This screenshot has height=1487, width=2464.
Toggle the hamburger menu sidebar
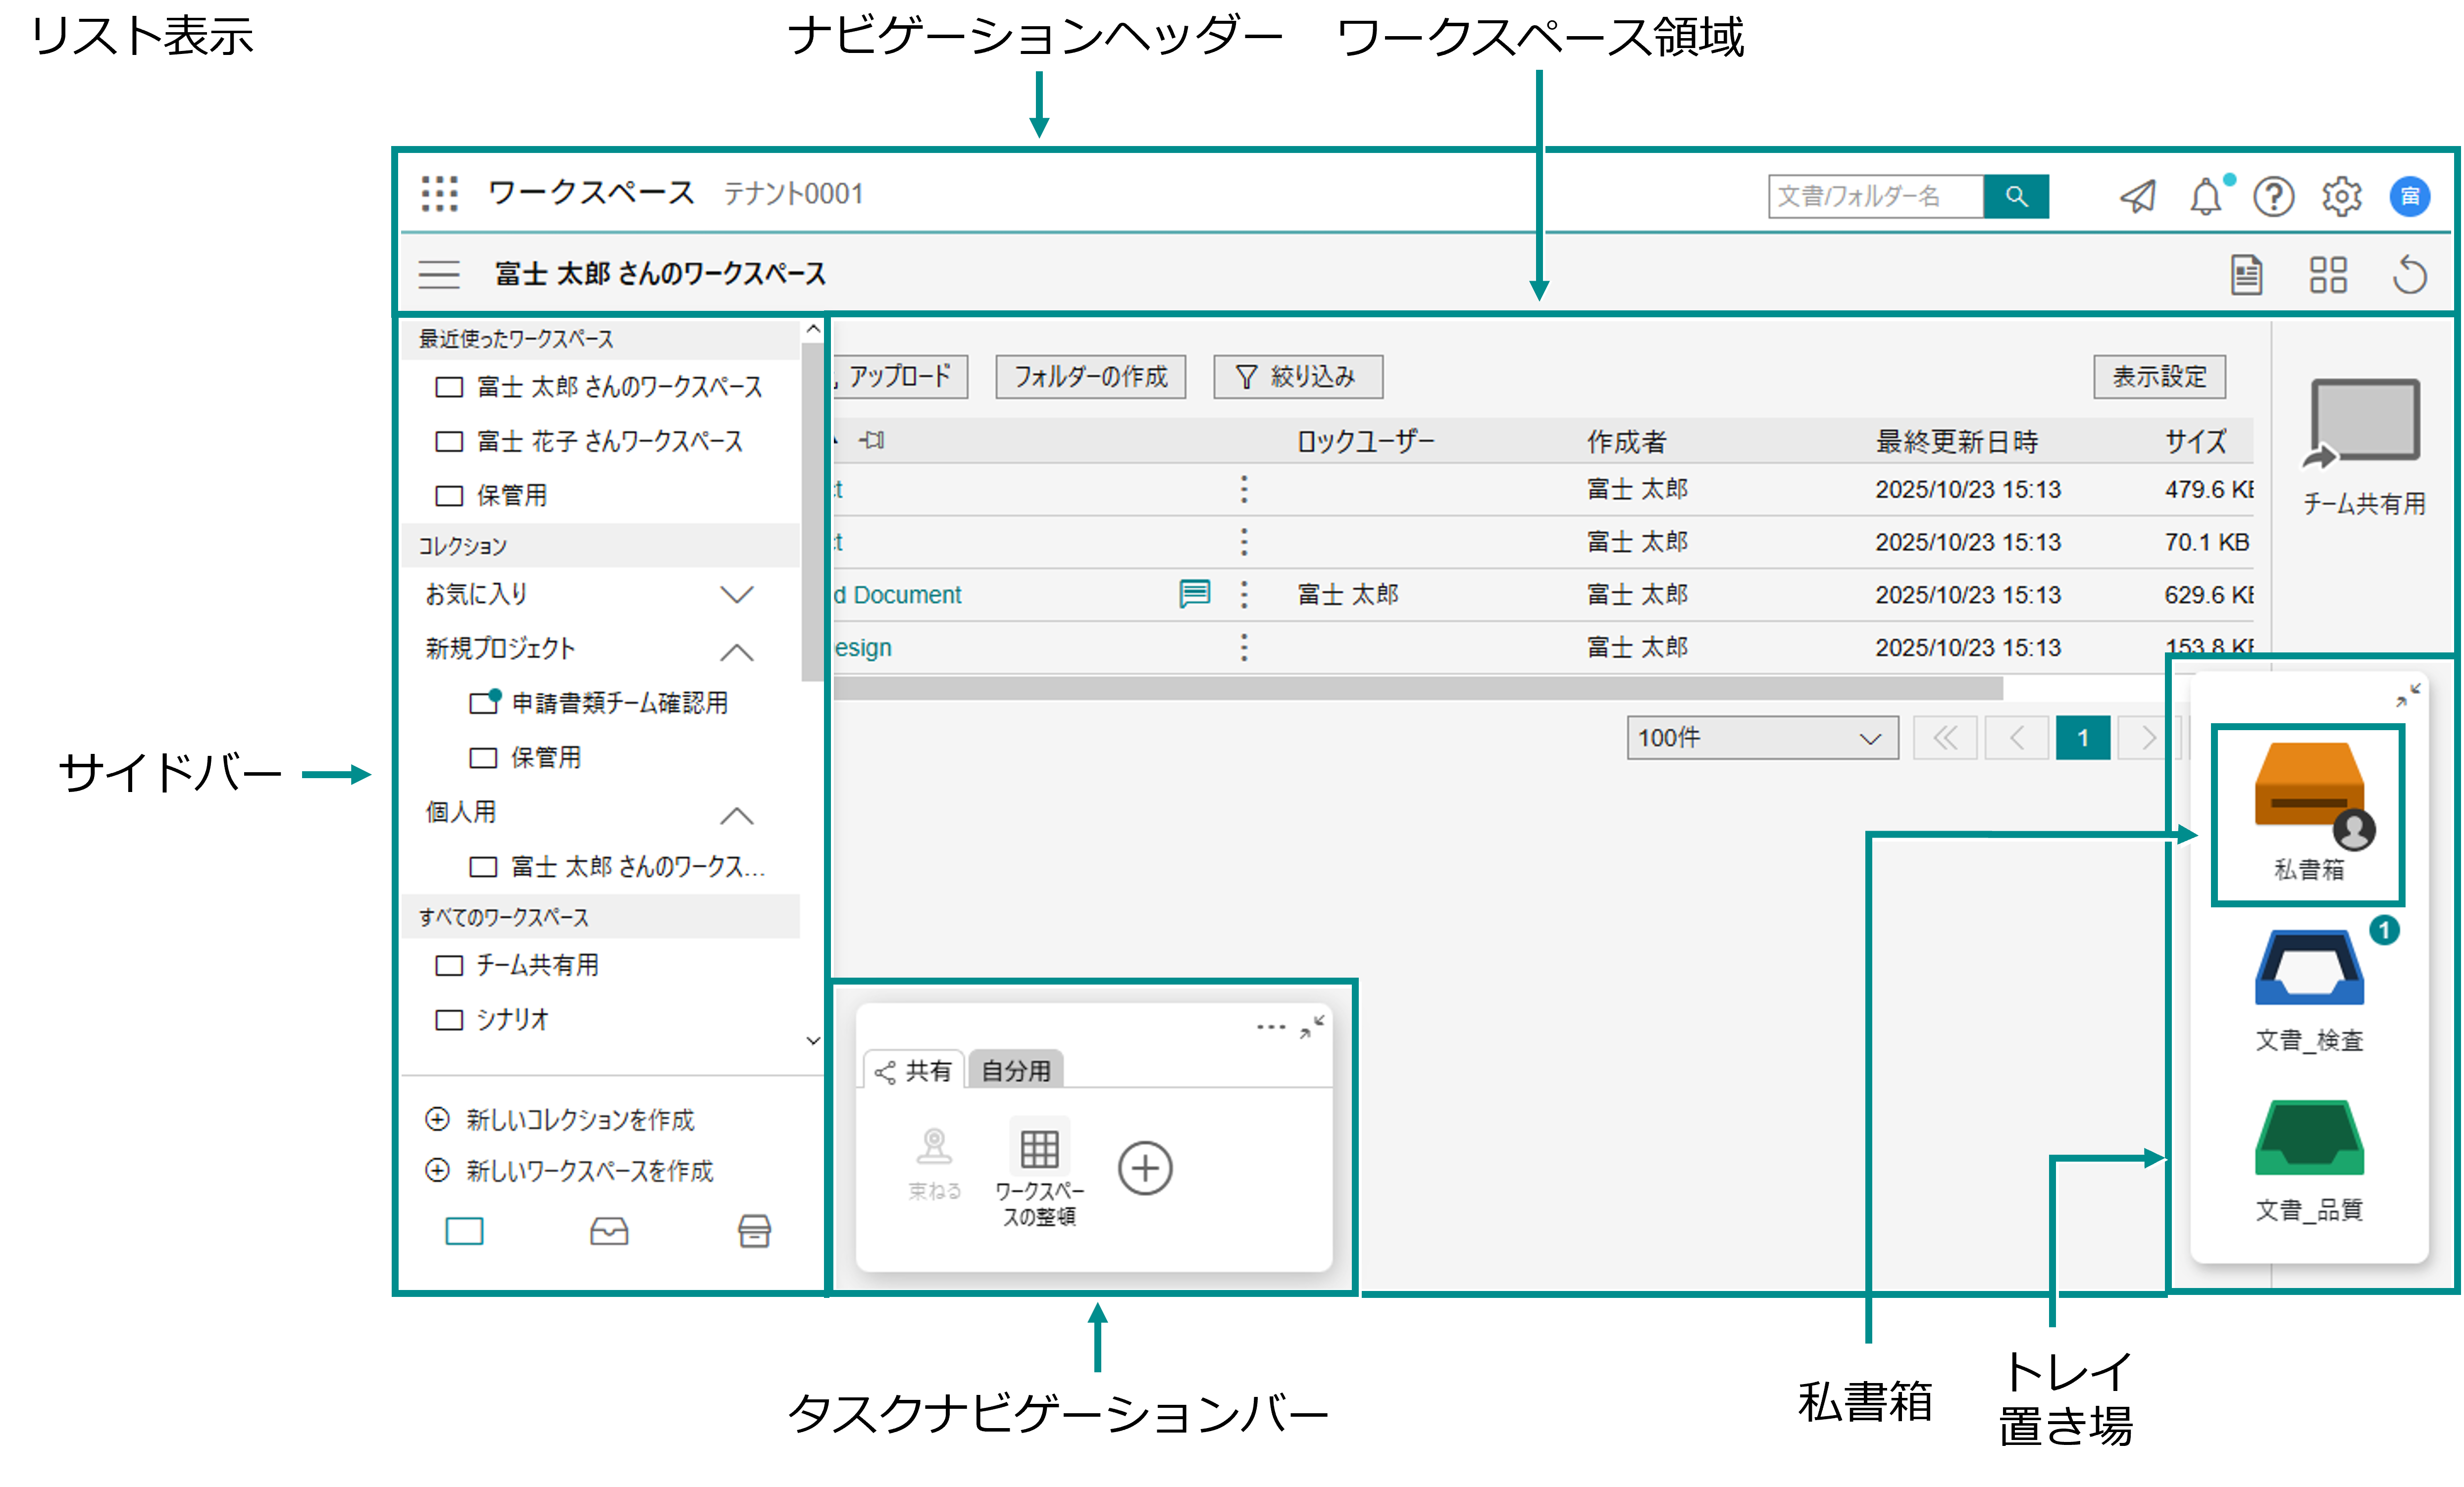tap(439, 274)
